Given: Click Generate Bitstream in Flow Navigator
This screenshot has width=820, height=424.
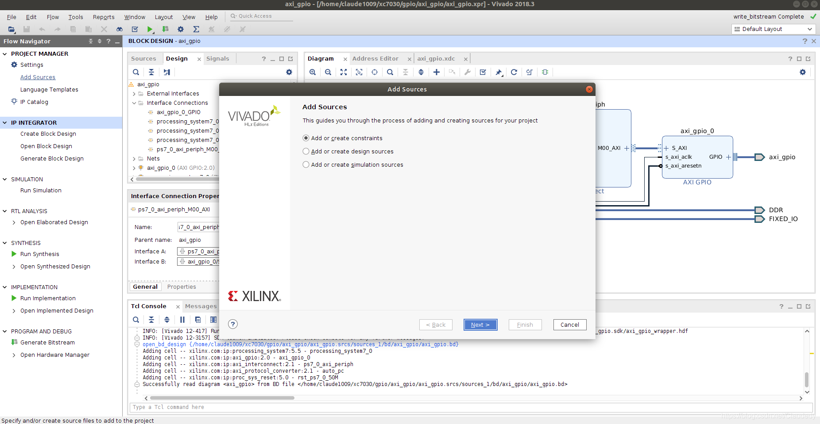Looking at the screenshot, I should 47,343.
